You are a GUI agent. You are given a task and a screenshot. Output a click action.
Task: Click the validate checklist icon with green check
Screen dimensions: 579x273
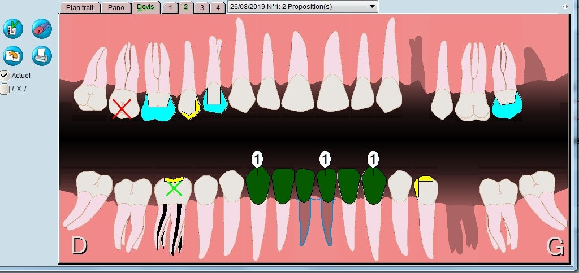[13, 28]
